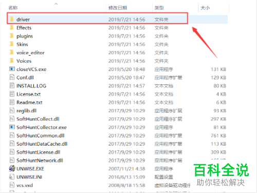Viewport: 257px width, 193px height.
Task: Click the 297 KB size of SoftHuntCollect.dll
Action: tap(218, 119)
